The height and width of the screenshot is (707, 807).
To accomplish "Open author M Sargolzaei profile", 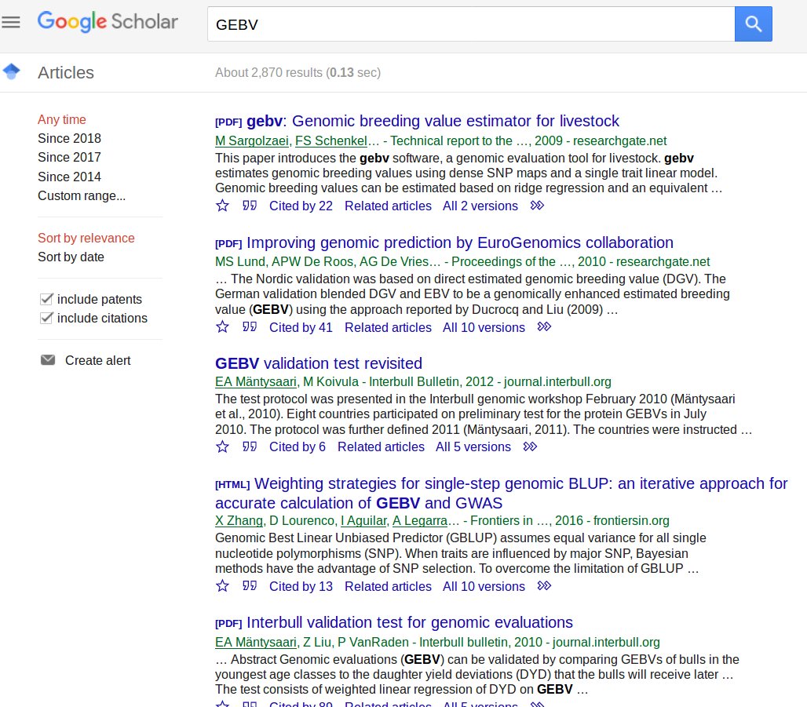I will point(252,140).
